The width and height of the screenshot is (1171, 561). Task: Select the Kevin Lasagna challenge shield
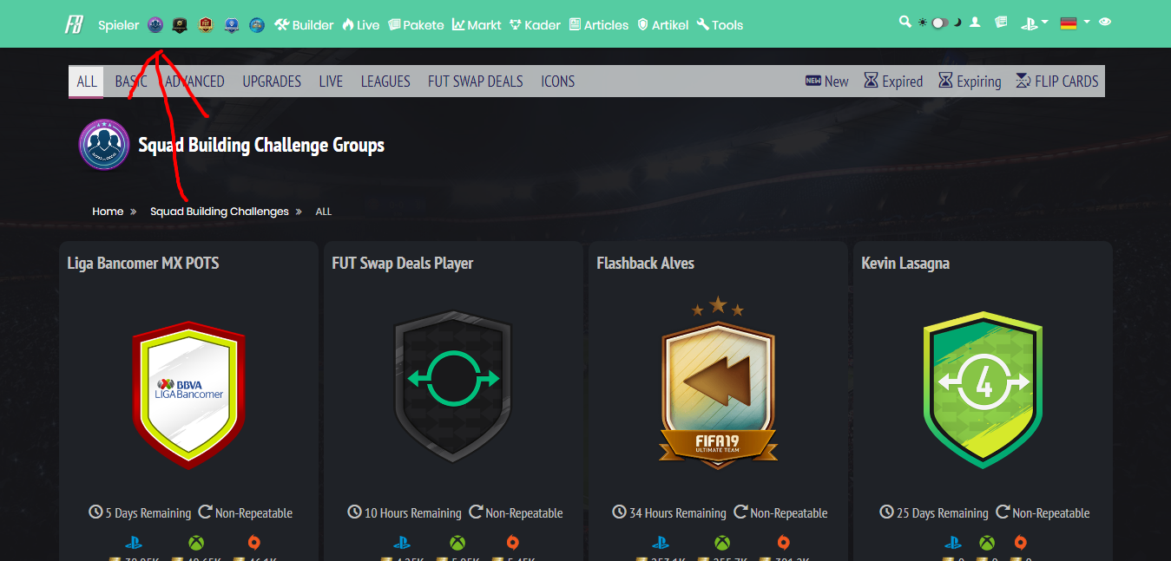click(983, 389)
